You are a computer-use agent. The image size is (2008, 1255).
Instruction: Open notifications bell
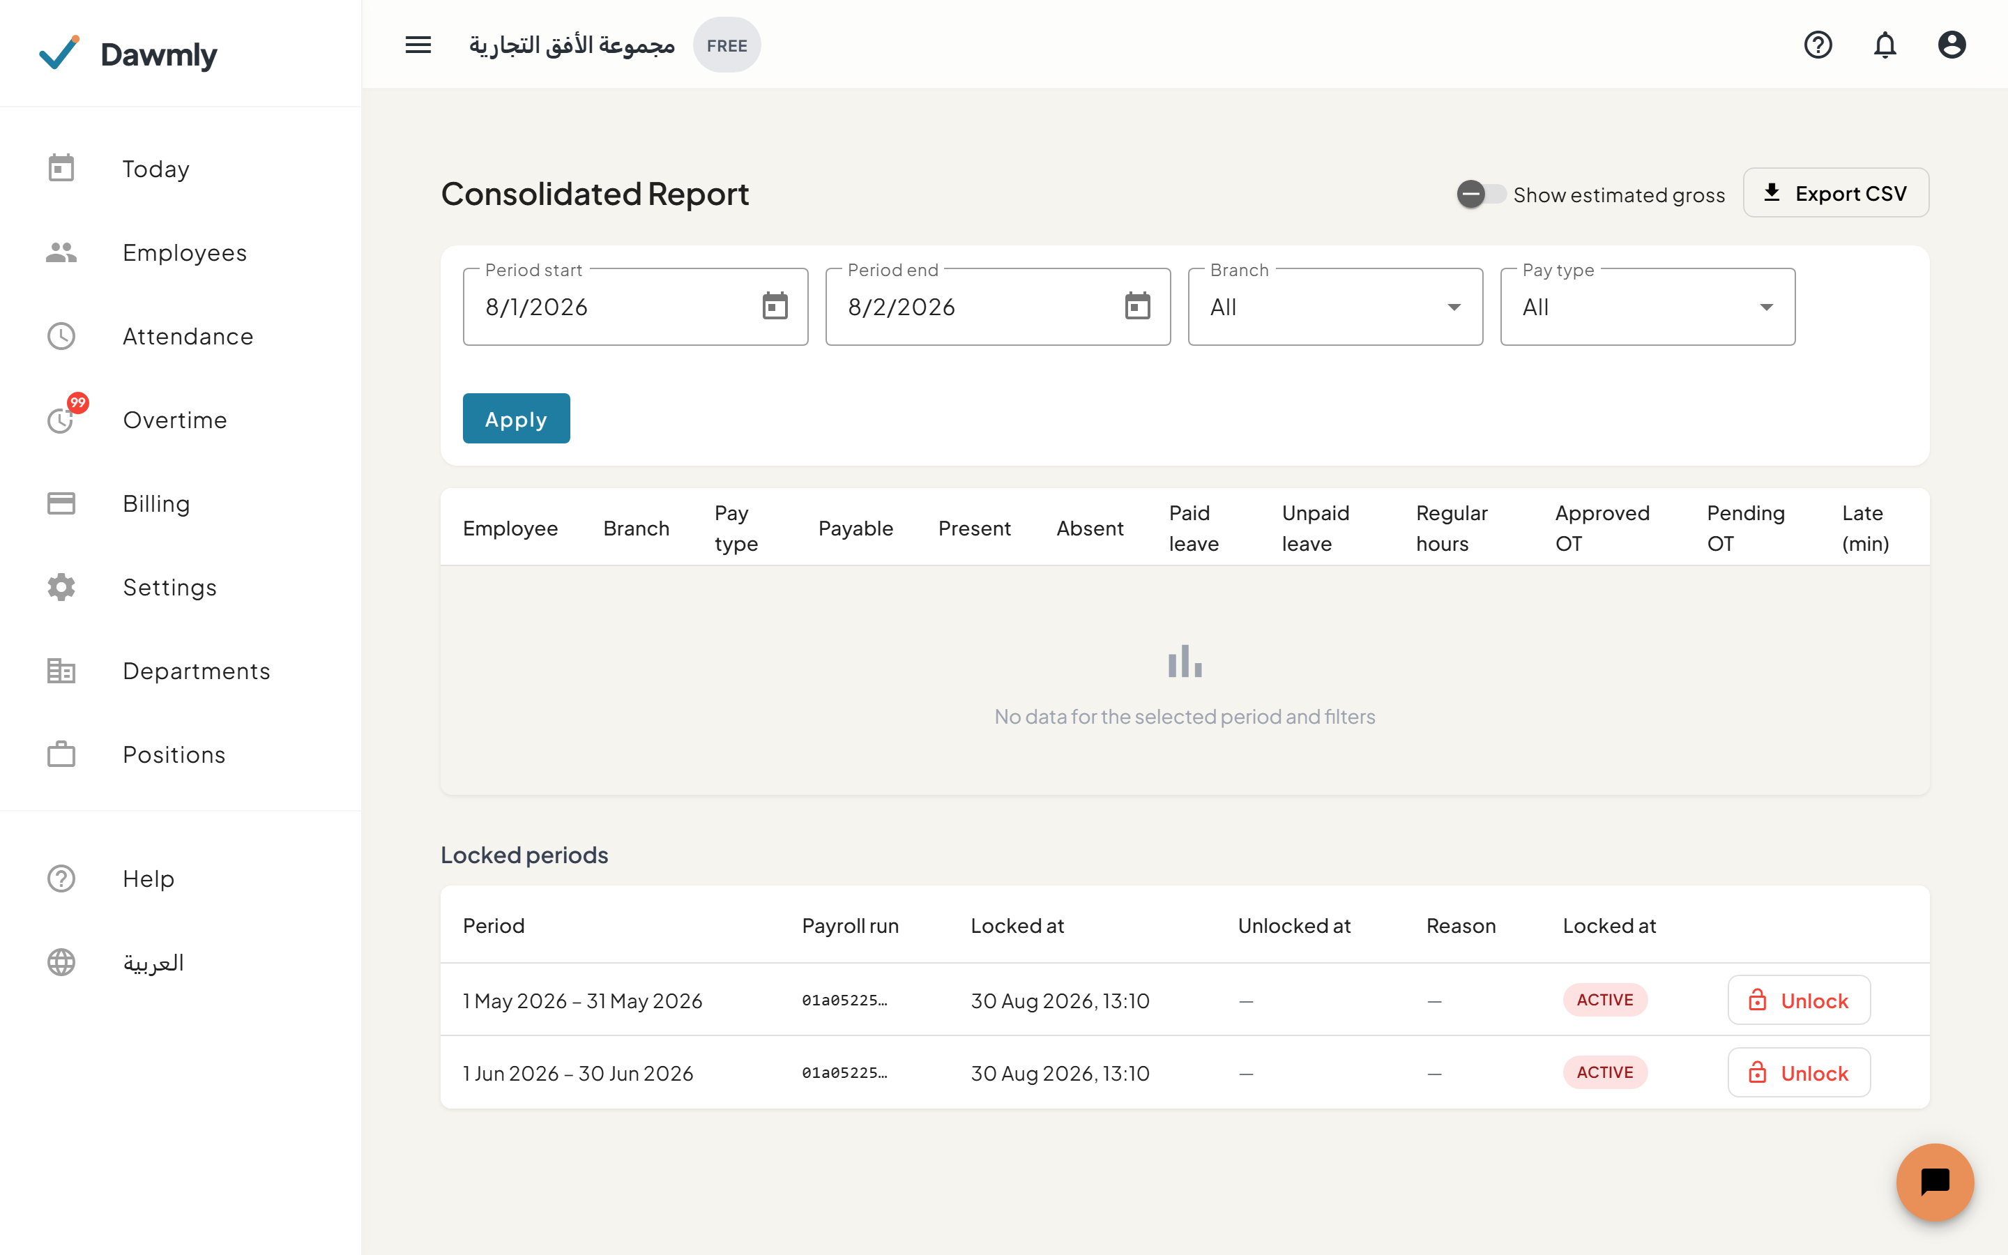click(x=1885, y=45)
